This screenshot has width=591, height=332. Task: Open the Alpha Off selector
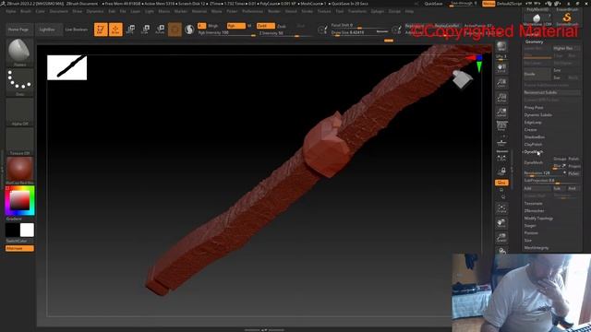point(19,111)
